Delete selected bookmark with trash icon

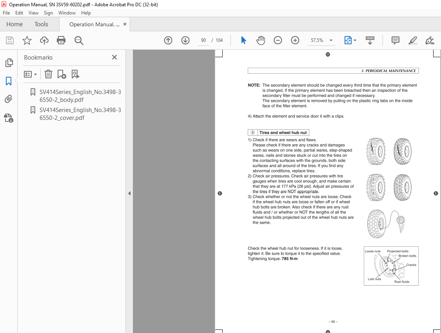tap(48, 74)
